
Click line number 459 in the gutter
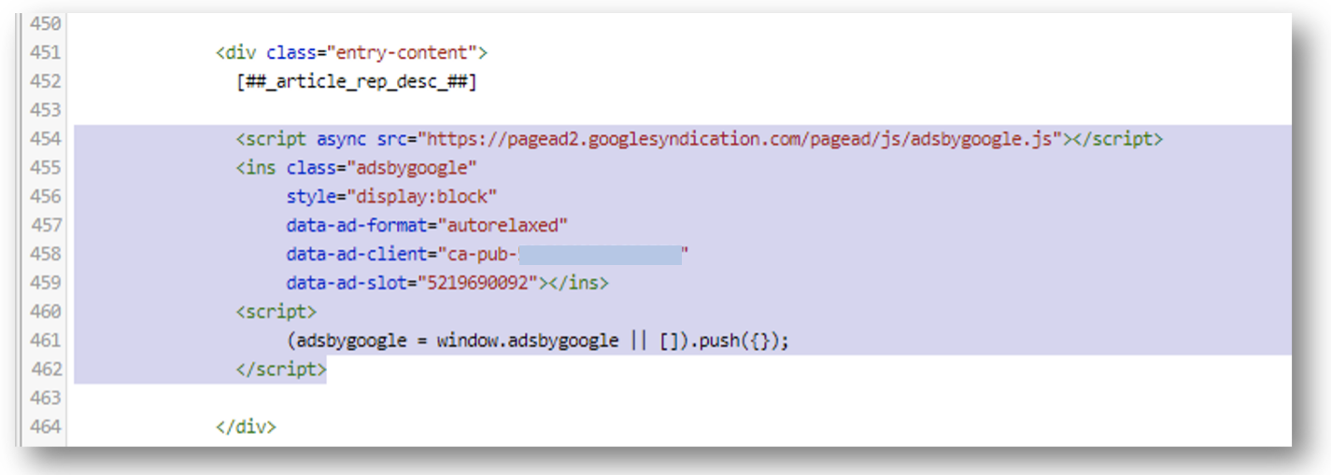[x=45, y=283]
